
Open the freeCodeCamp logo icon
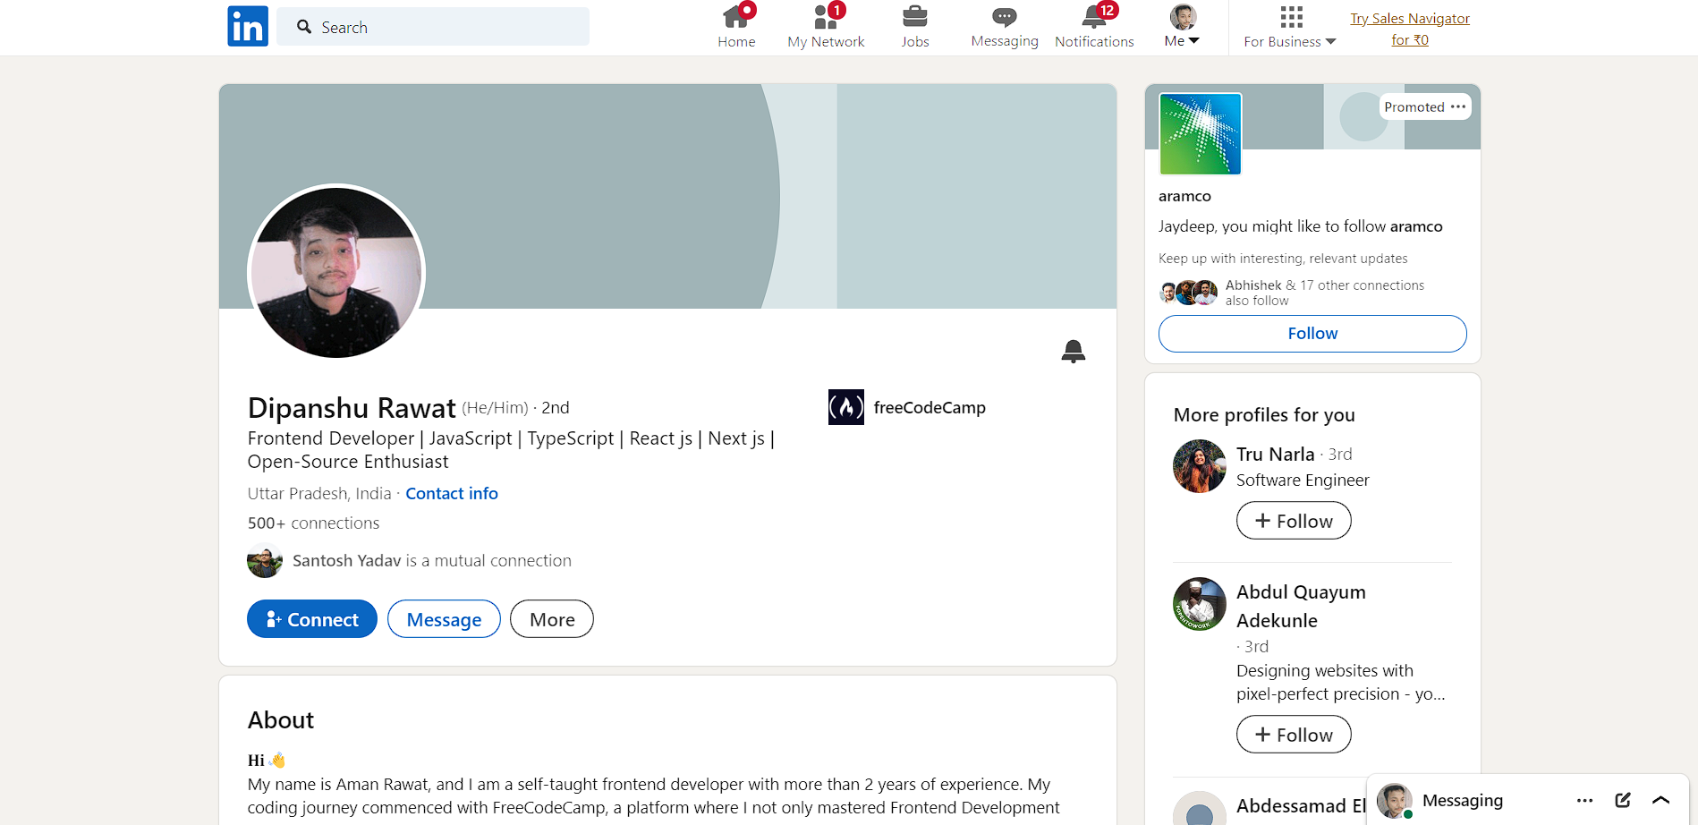click(x=845, y=407)
